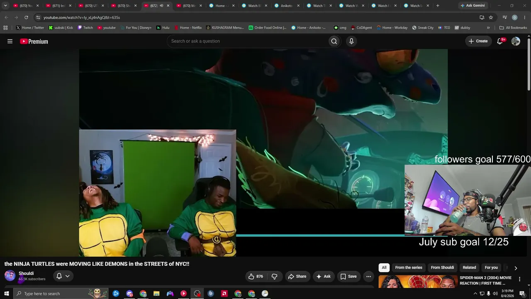
Task: Open the Chrome apps grid shortcut
Action: click(x=5, y=28)
